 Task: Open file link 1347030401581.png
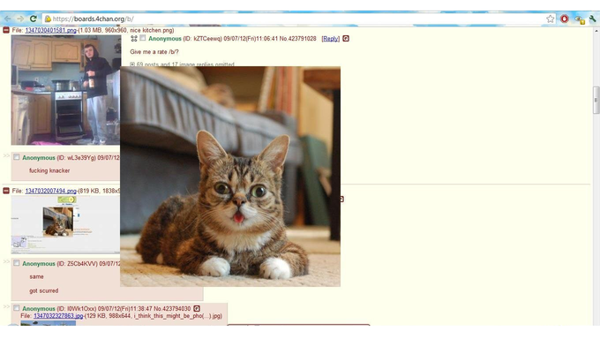[51, 30]
